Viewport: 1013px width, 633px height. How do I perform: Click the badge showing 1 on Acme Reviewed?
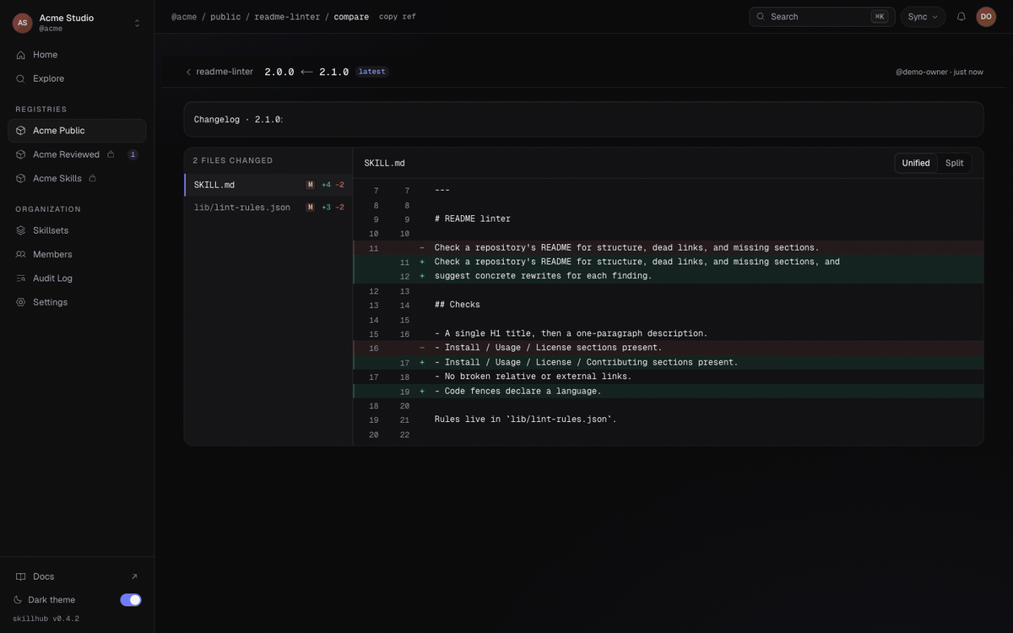click(133, 154)
